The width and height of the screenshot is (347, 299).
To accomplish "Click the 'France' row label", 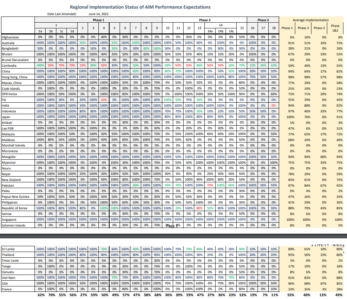I will pos(6,289).
